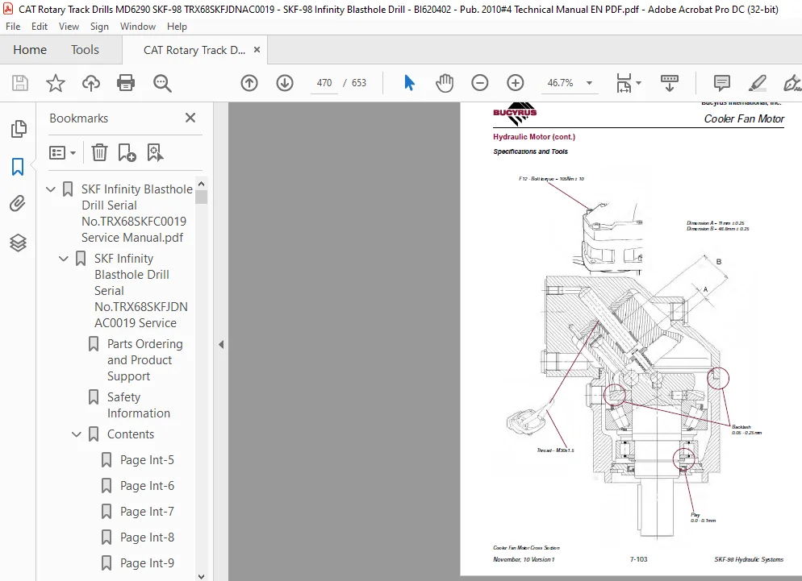Image resolution: width=802 pixels, height=581 pixels.
Task: Click the Save file icon
Action: 20,83
